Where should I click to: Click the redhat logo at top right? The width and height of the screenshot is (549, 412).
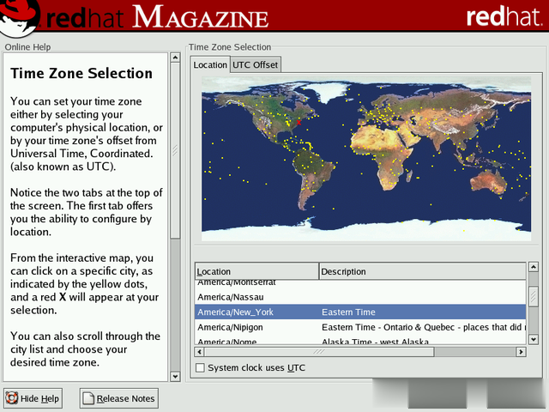[504, 16]
